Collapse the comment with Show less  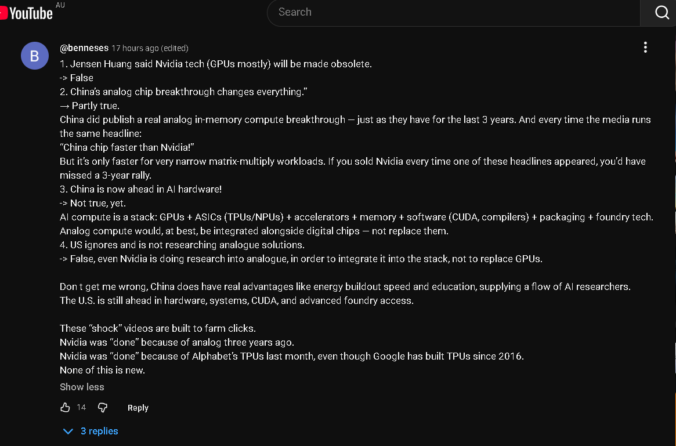pos(82,387)
